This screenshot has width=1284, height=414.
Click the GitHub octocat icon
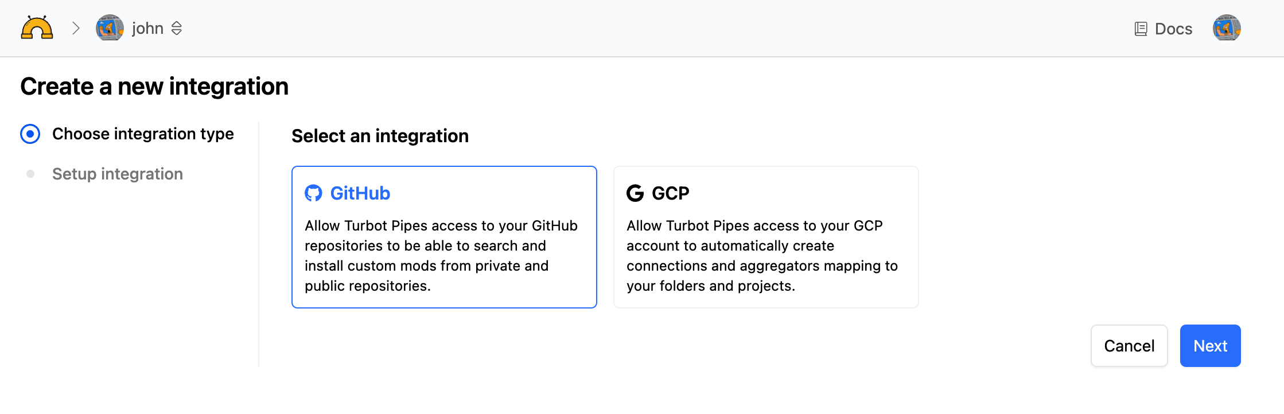click(313, 193)
